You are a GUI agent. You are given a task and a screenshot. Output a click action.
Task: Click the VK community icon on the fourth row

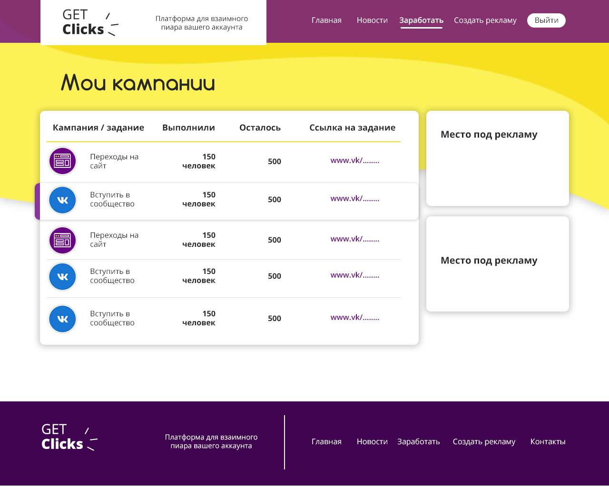(x=62, y=276)
